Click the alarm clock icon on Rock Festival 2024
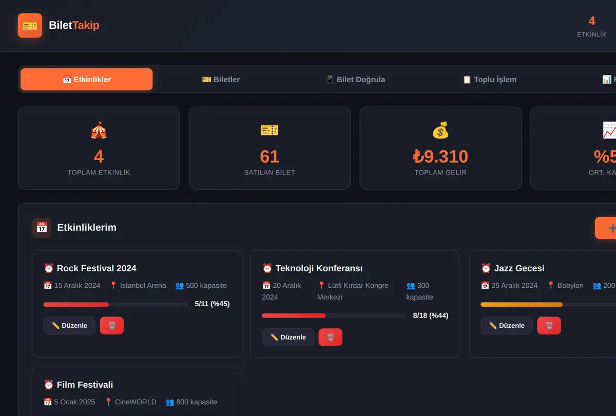 point(49,268)
